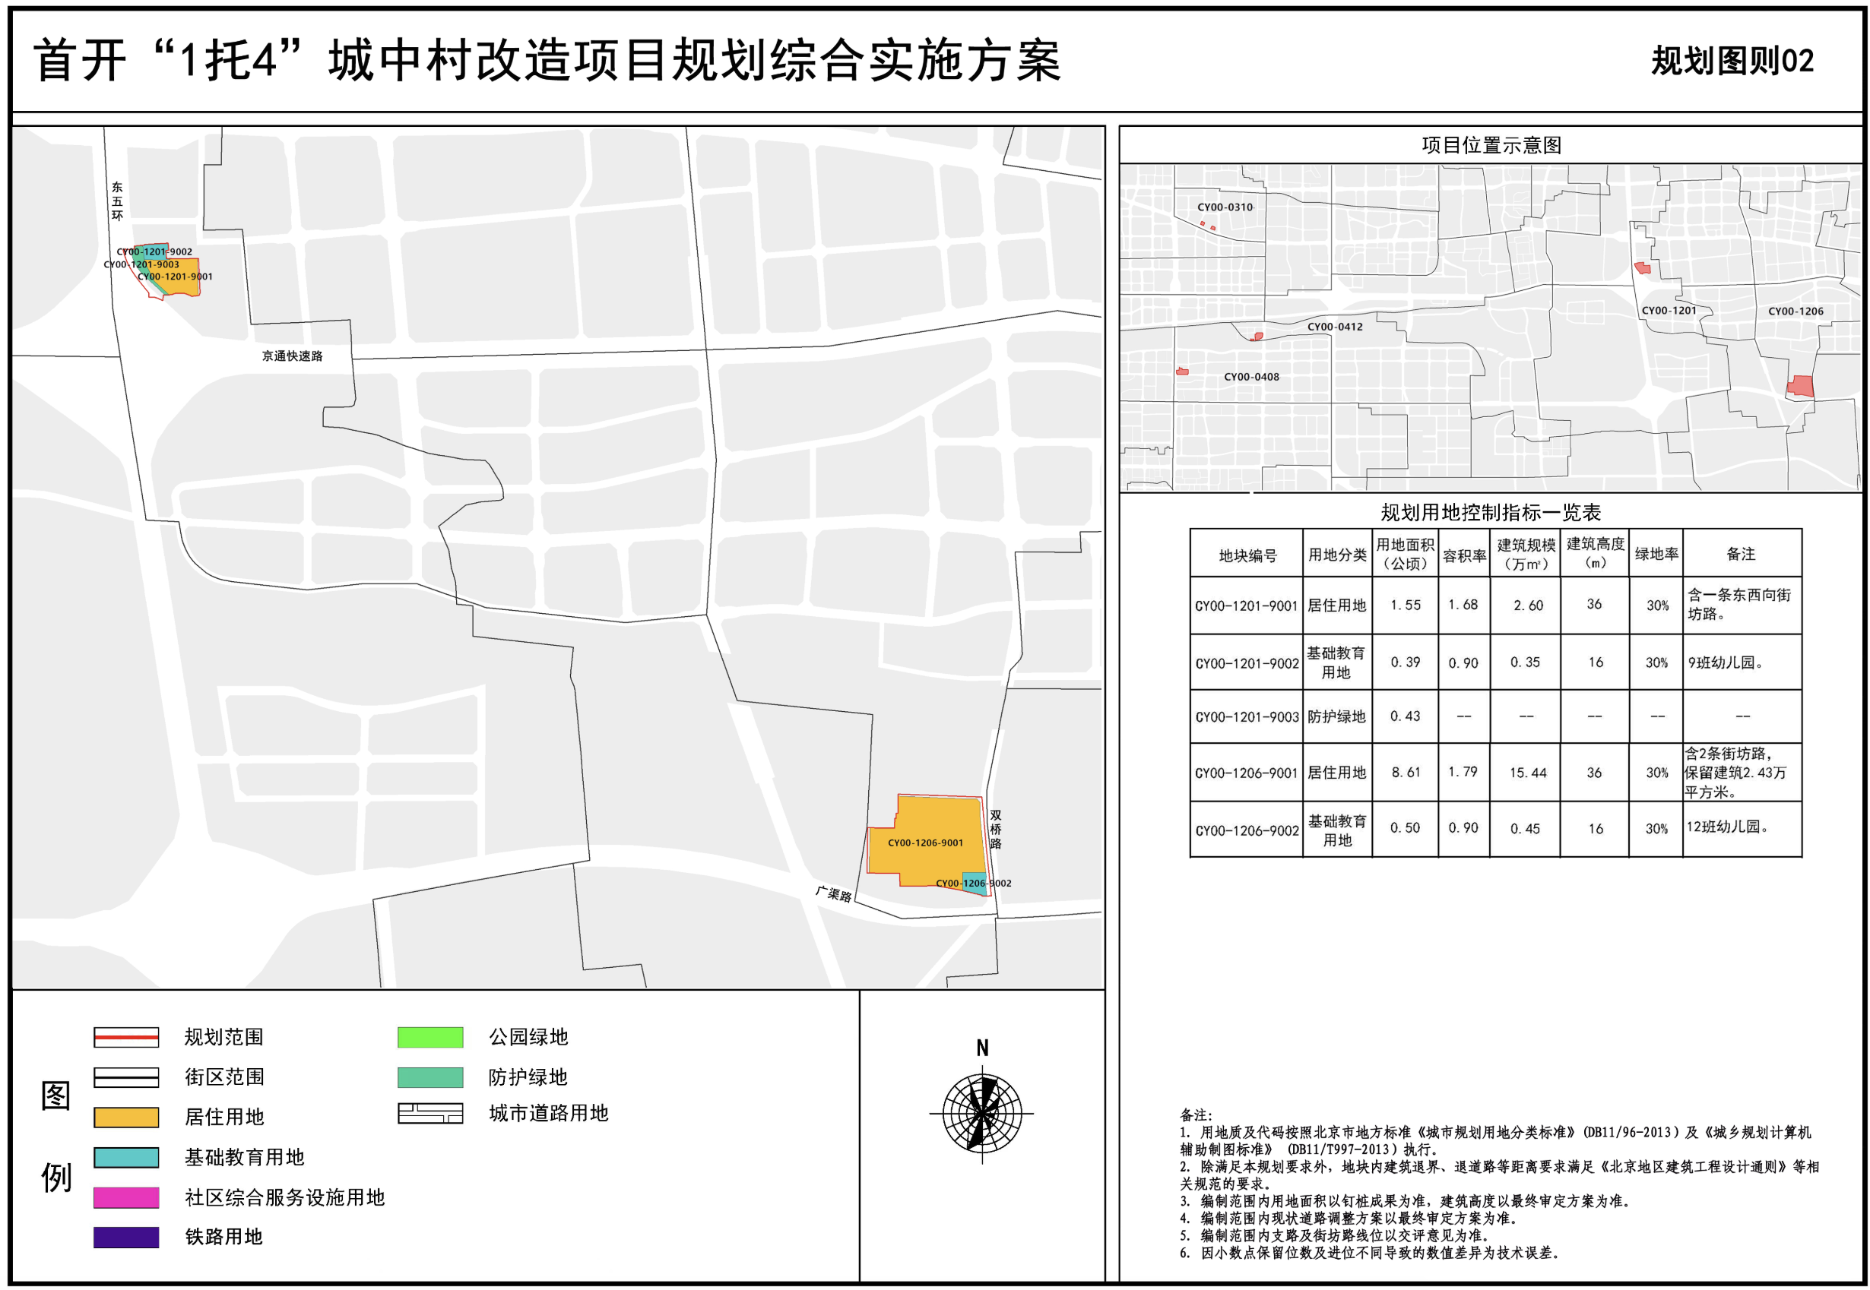Click the purple railway land legend swatch
The image size is (1870, 1290).
(x=126, y=1237)
